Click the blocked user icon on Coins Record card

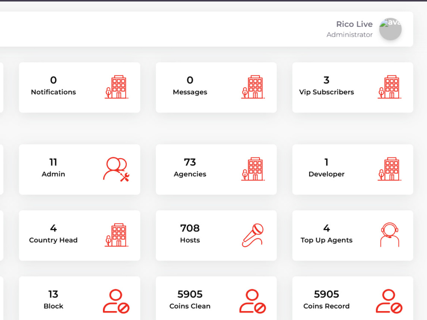[x=389, y=301]
